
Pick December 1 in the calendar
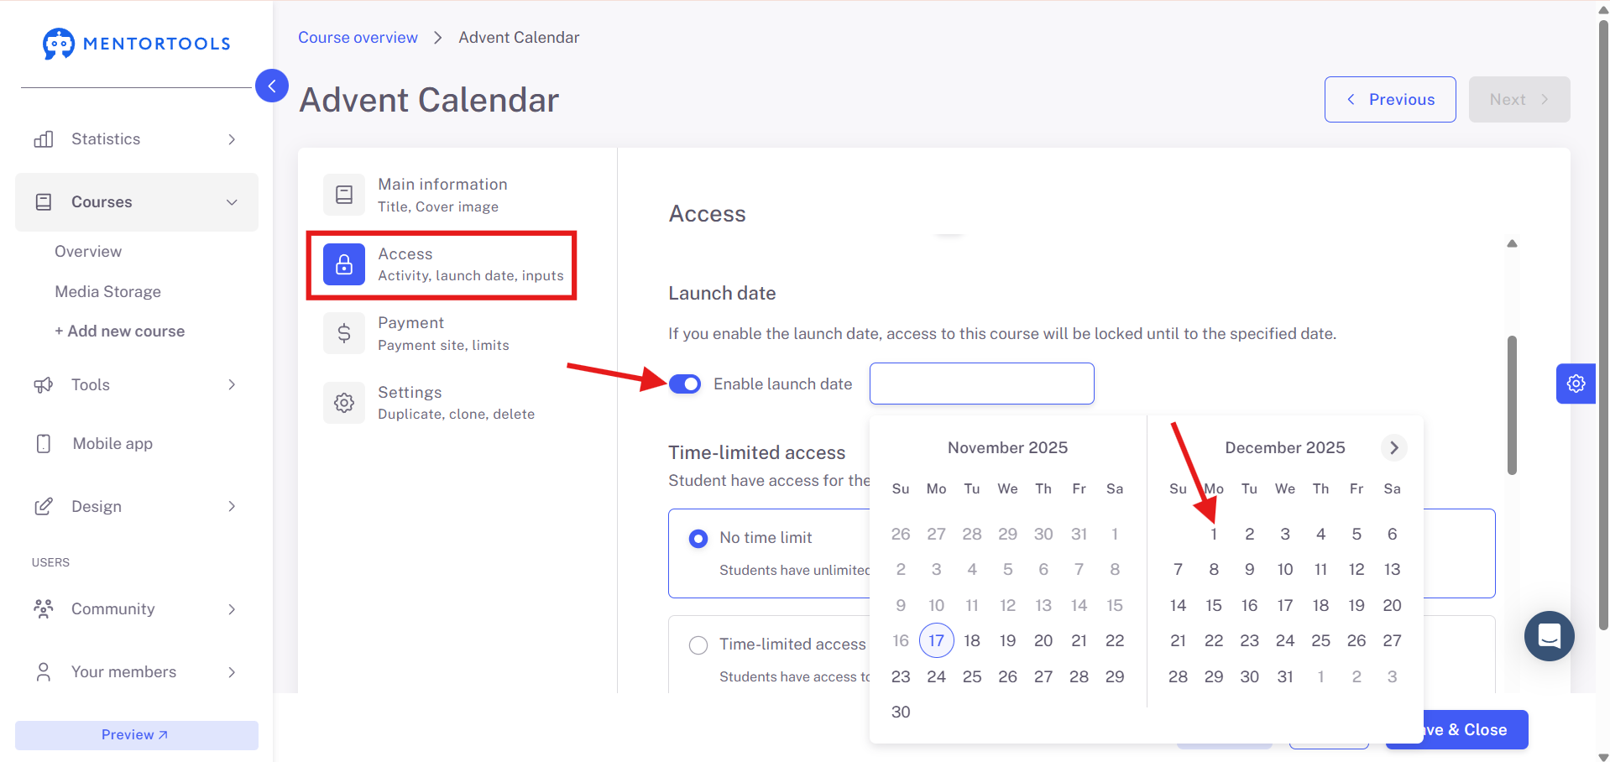(x=1214, y=535)
